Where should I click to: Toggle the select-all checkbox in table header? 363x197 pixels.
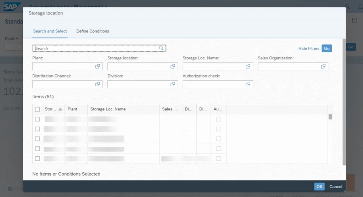coord(37,109)
